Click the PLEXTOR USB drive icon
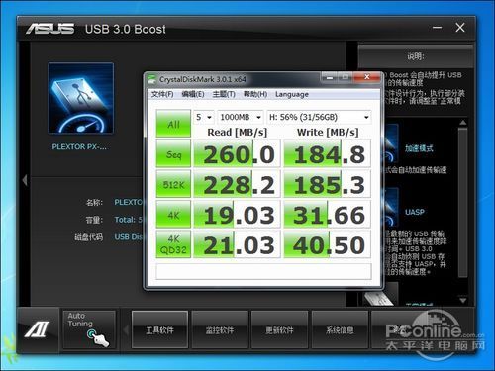This screenshot has height=371, width=495. click(x=81, y=98)
